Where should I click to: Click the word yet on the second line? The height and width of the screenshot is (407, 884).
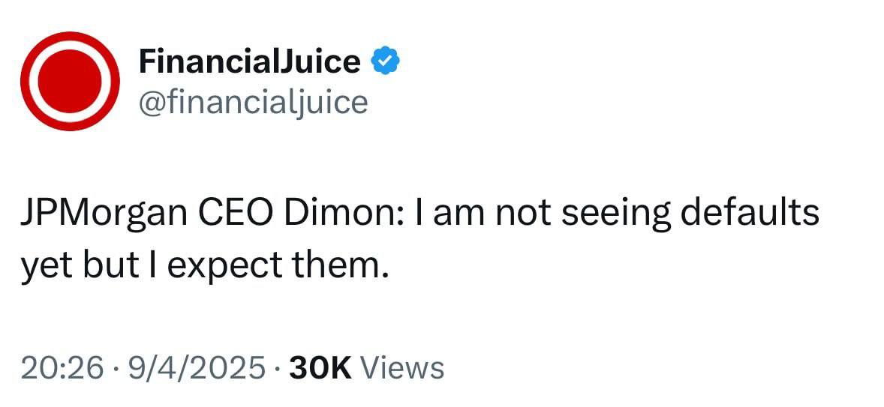pos(44,265)
